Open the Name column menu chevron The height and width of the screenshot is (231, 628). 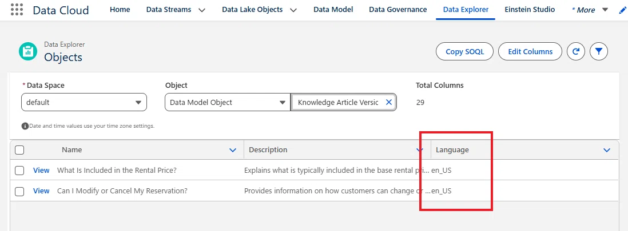click(233, 150)
